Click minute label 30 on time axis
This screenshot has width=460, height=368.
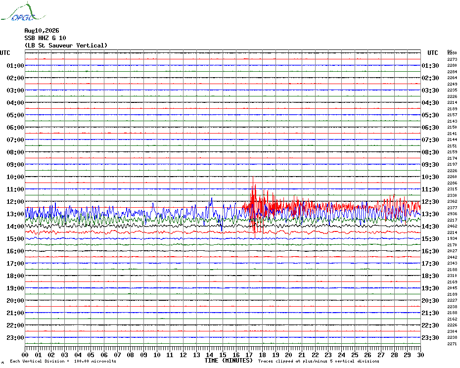click(x=421, y=355)
